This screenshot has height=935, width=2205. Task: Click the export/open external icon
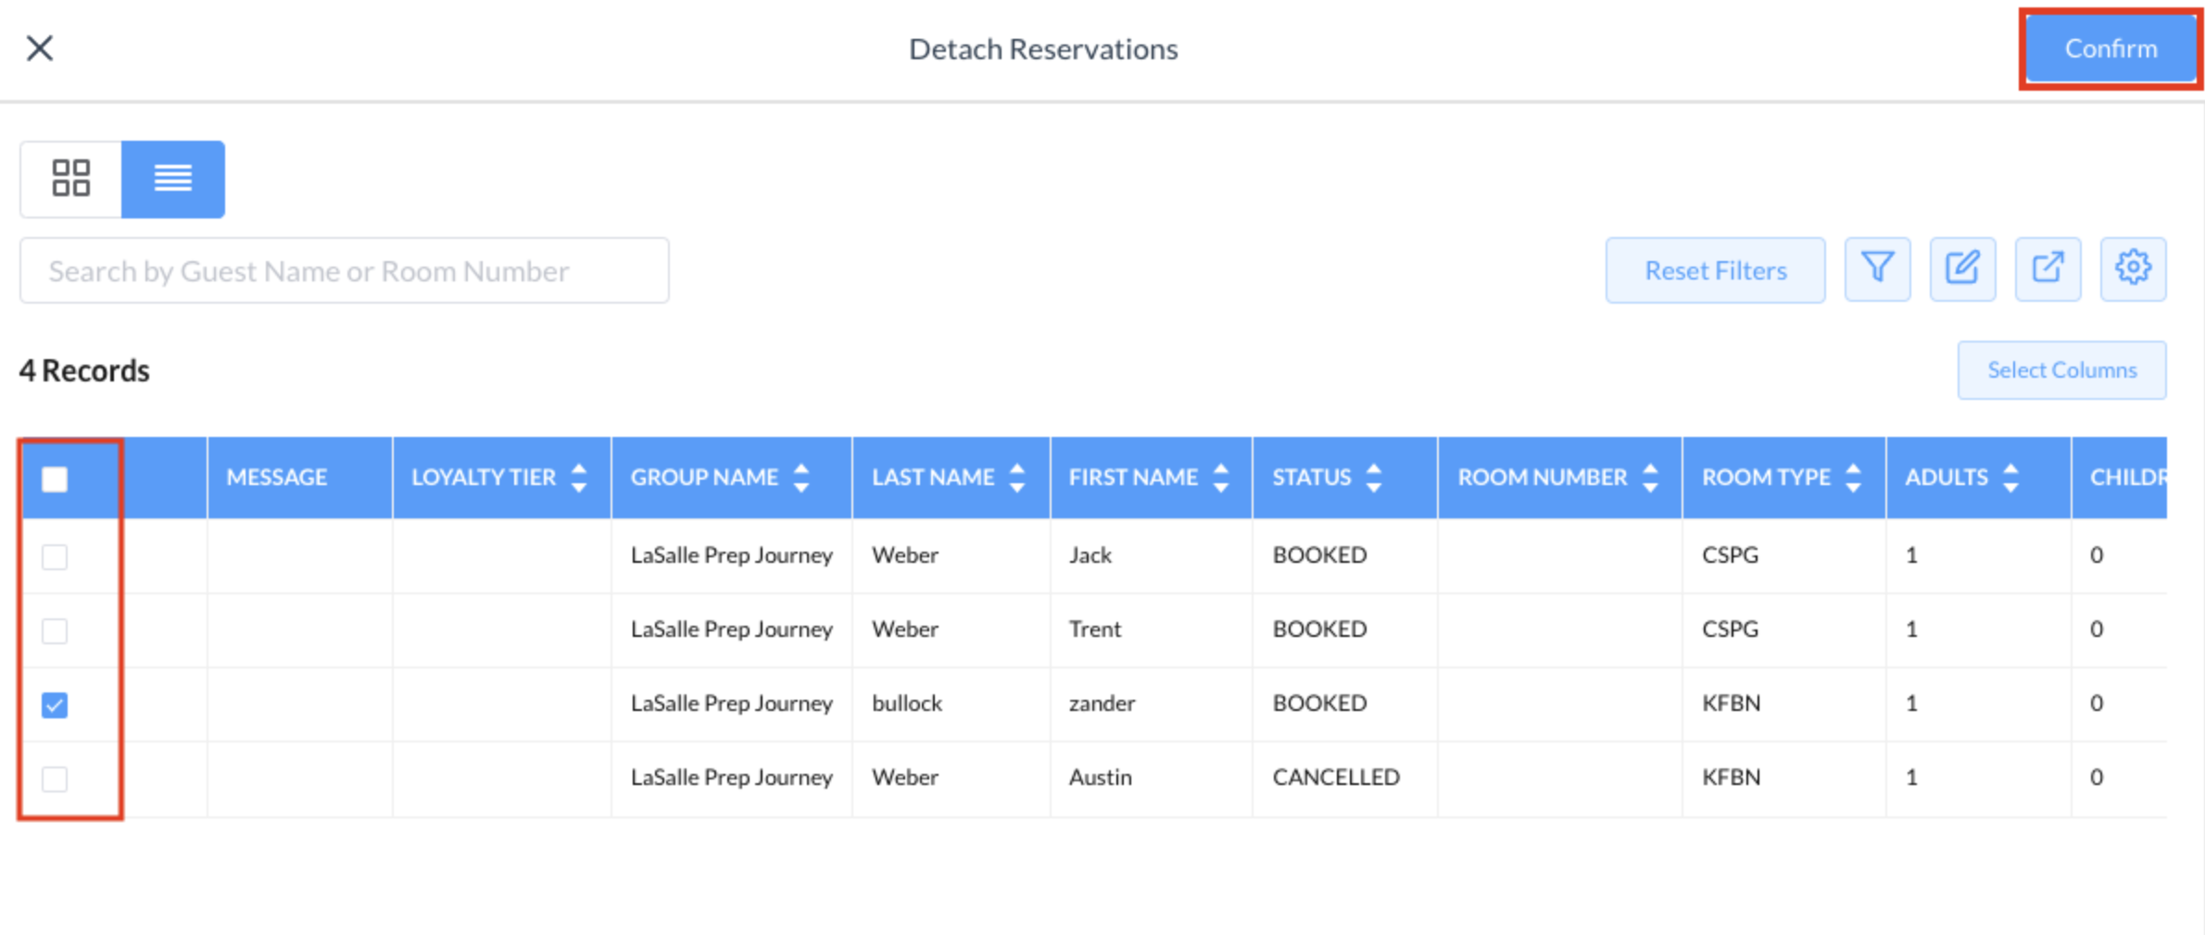[x=2047, y=269]
